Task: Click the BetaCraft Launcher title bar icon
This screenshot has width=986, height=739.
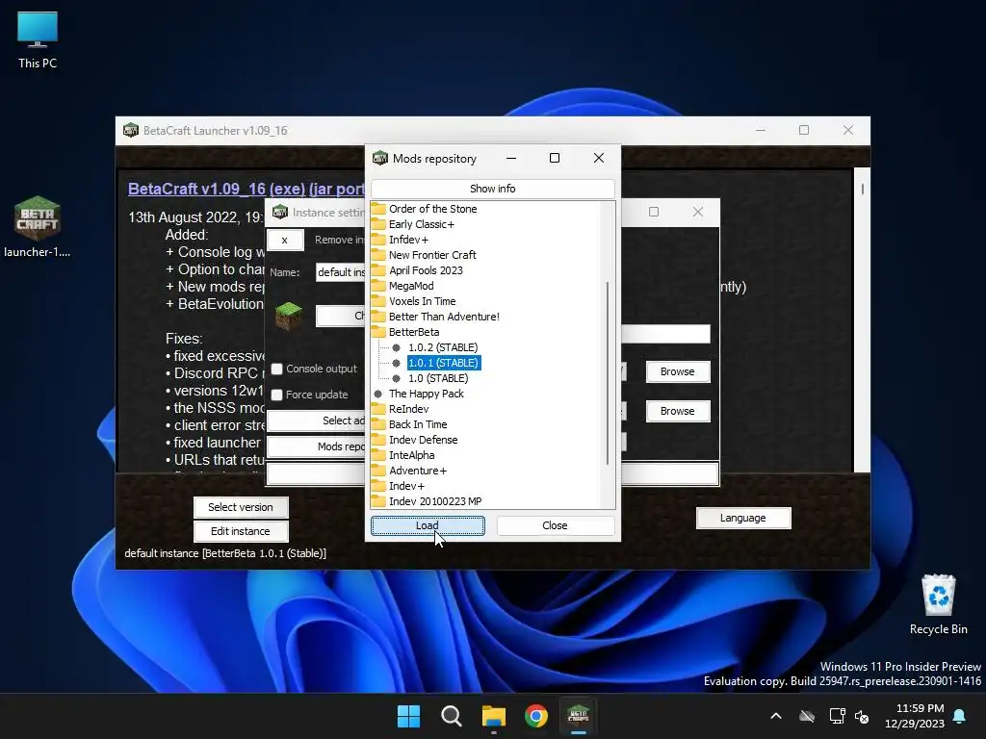Action: [x=131, y=130]
